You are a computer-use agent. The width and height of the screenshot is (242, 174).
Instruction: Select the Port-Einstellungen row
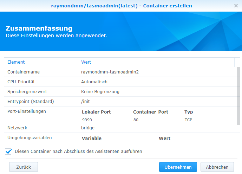tap(121, 115)
